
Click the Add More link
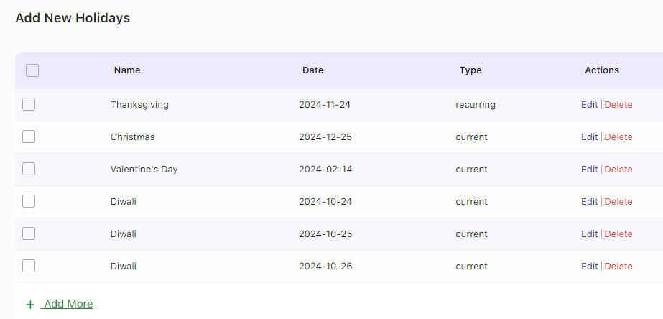[68, 304]
